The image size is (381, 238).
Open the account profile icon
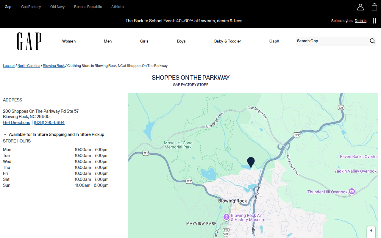coord(360,7)
